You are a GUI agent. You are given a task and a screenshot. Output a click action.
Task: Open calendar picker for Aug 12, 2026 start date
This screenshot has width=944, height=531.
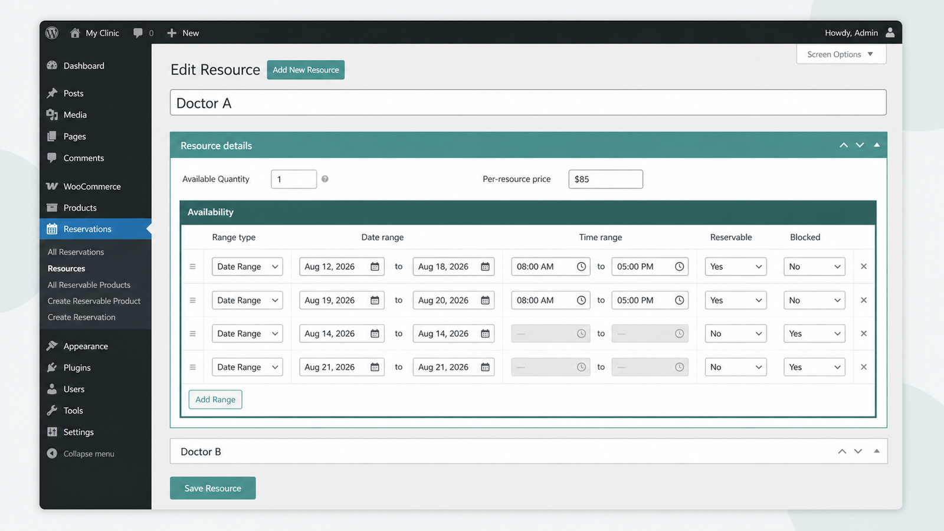tap(375, 267)
